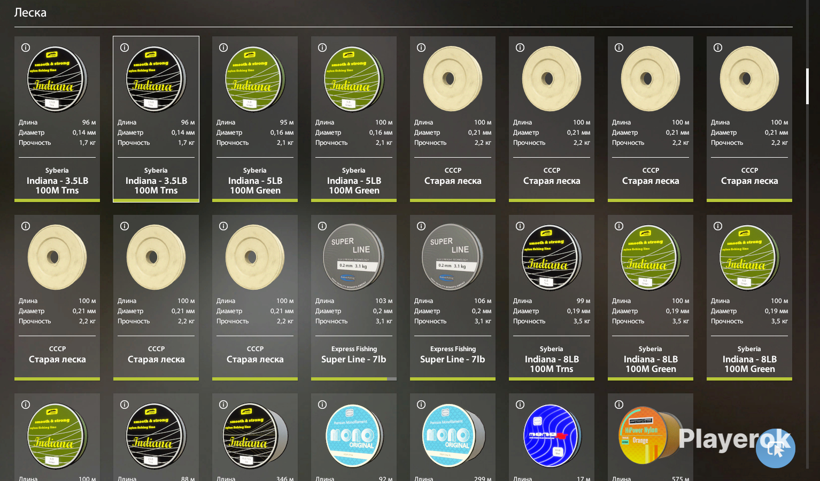Click info icon on Mono Original 92 м
Image resolution: width=820 pixels, height=481 pixels.
click(322, 405)
